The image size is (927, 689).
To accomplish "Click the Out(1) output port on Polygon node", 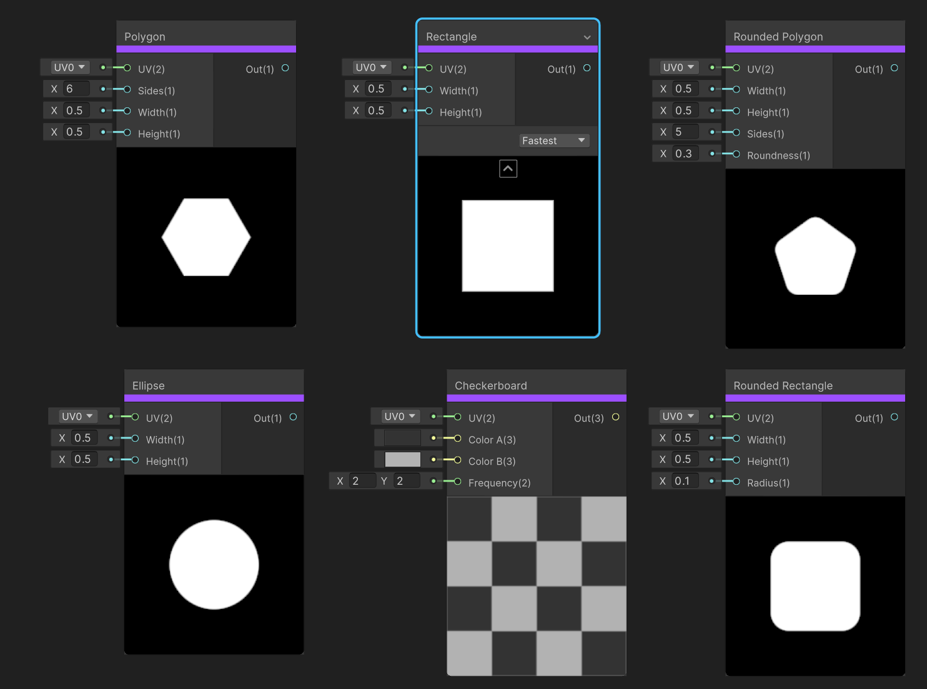I will click(x=285, y=69).
